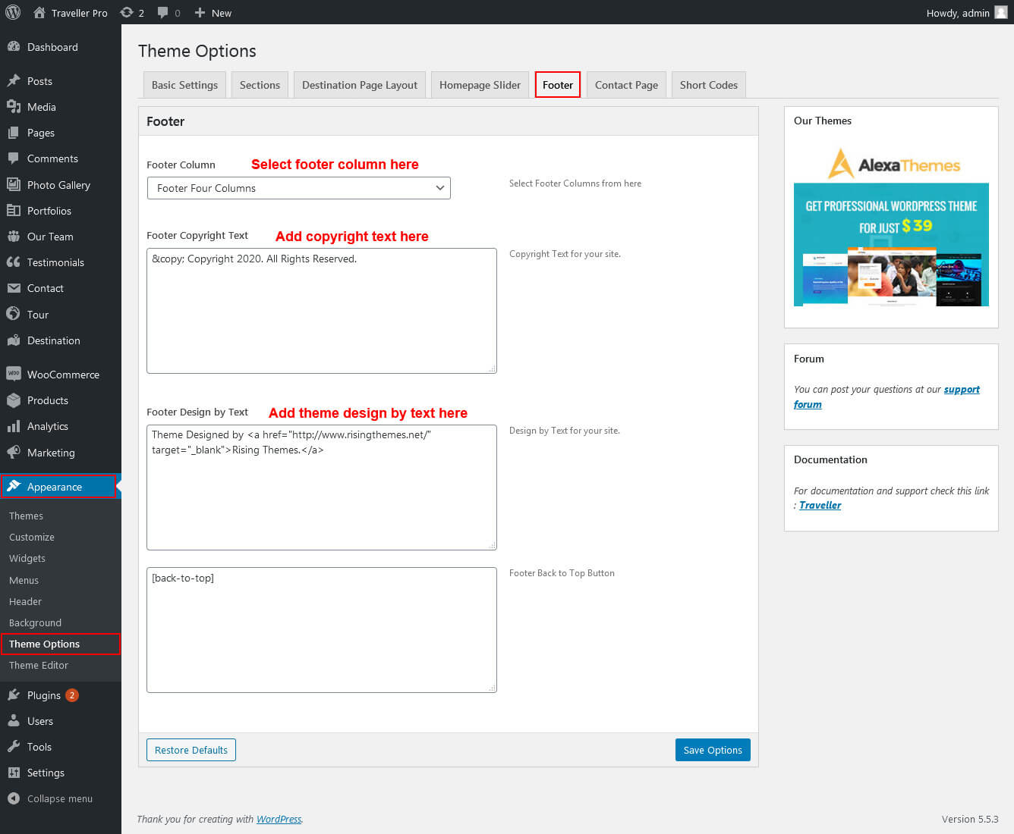The width and height of the screenshot is (1014, 834).
Task: Open Photo Gallery from sidebar icon
Action: click(14, 184)
